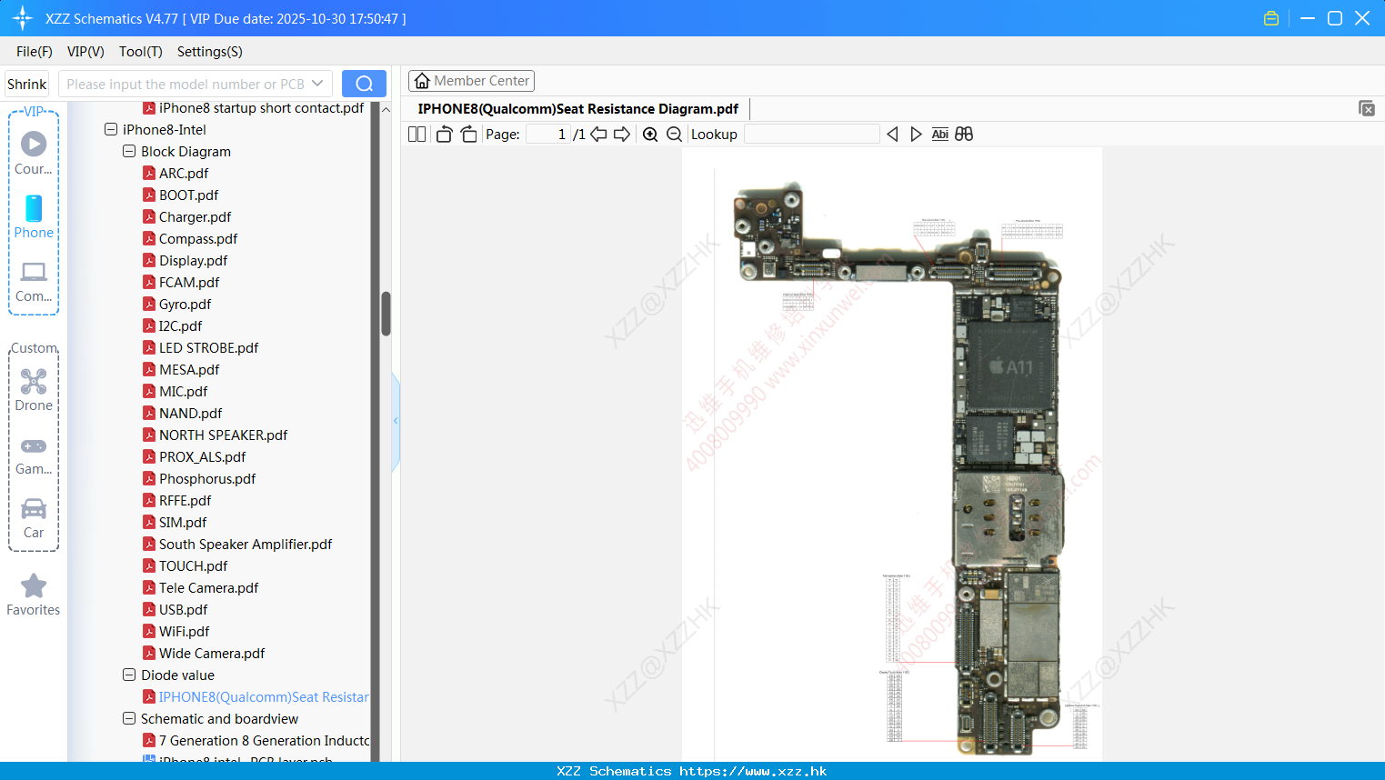Open the Courses sidebar icon
1385x780 pixels.
34,153
